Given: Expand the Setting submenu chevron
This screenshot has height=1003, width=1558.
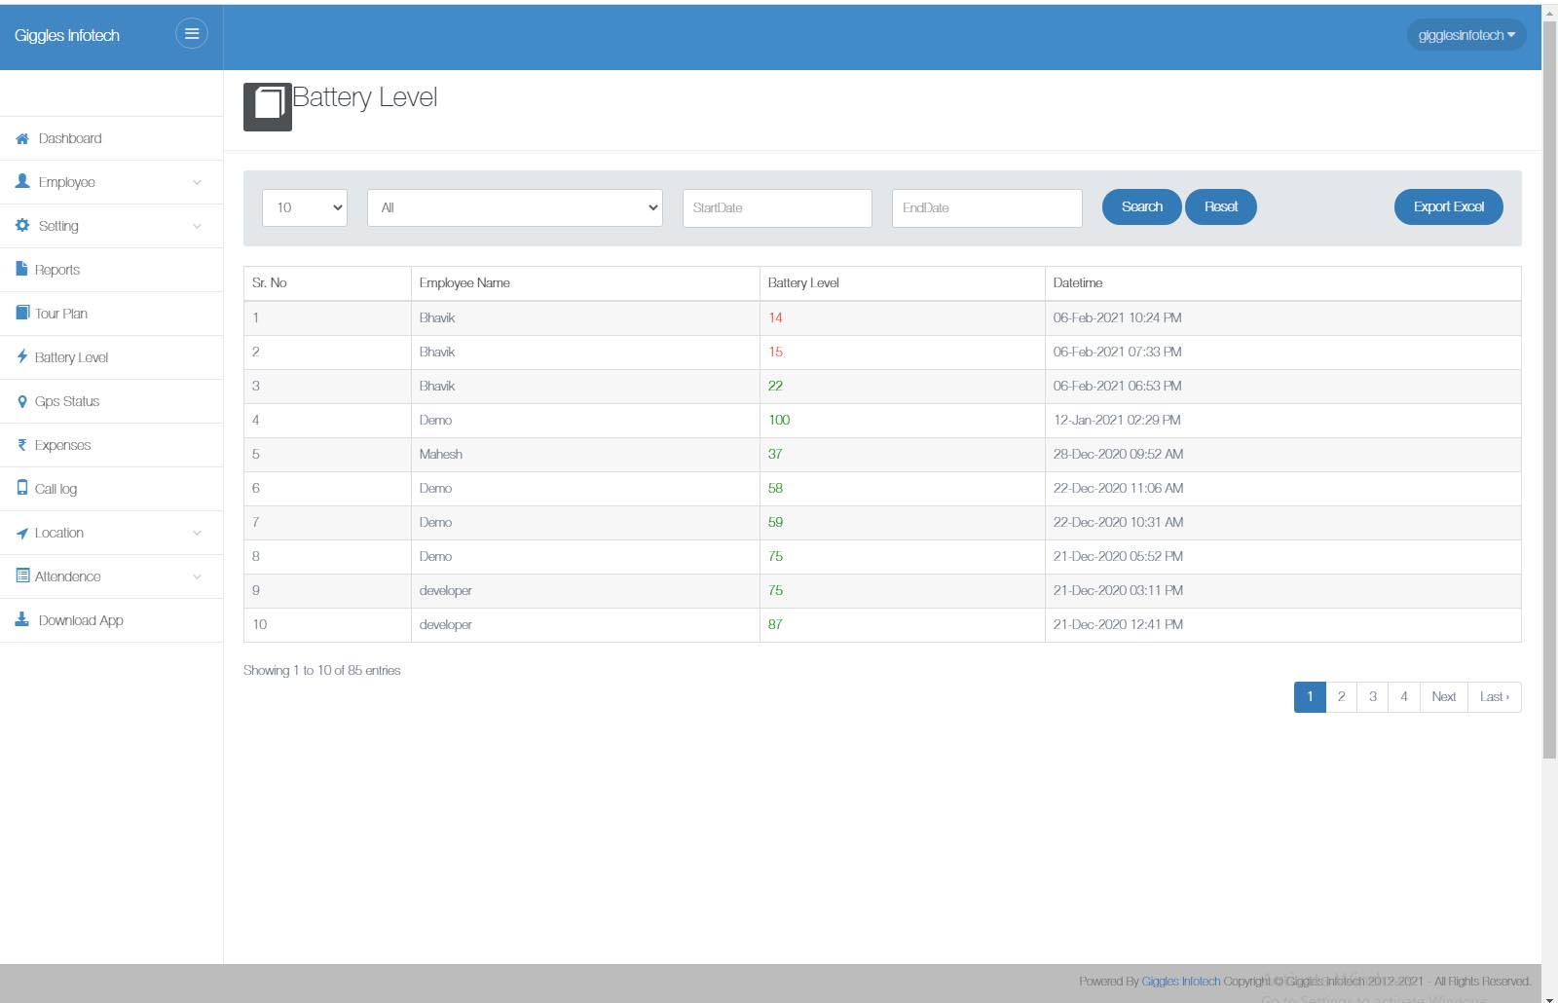Looking at the screenshot, I should [197, 226].
